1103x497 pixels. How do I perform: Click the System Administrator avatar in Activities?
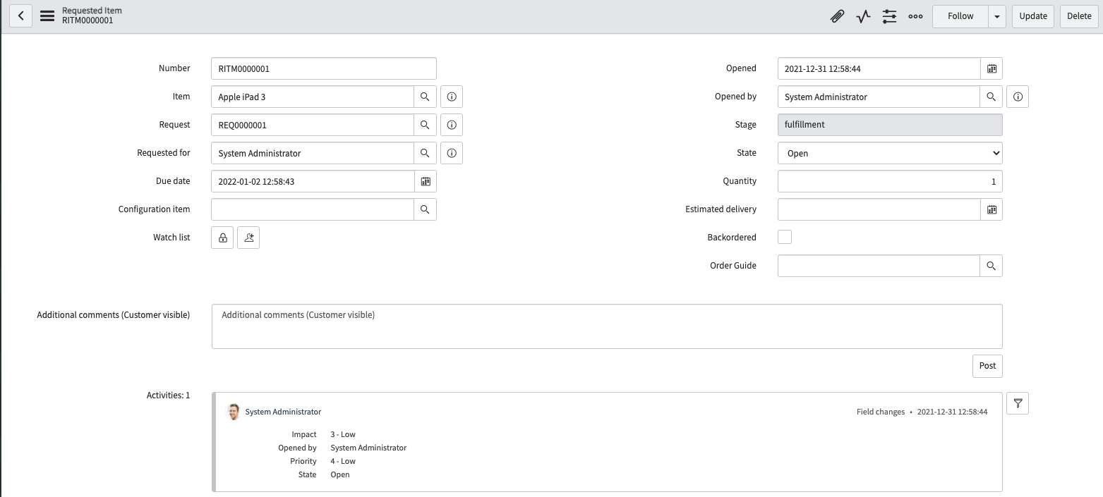234,412
